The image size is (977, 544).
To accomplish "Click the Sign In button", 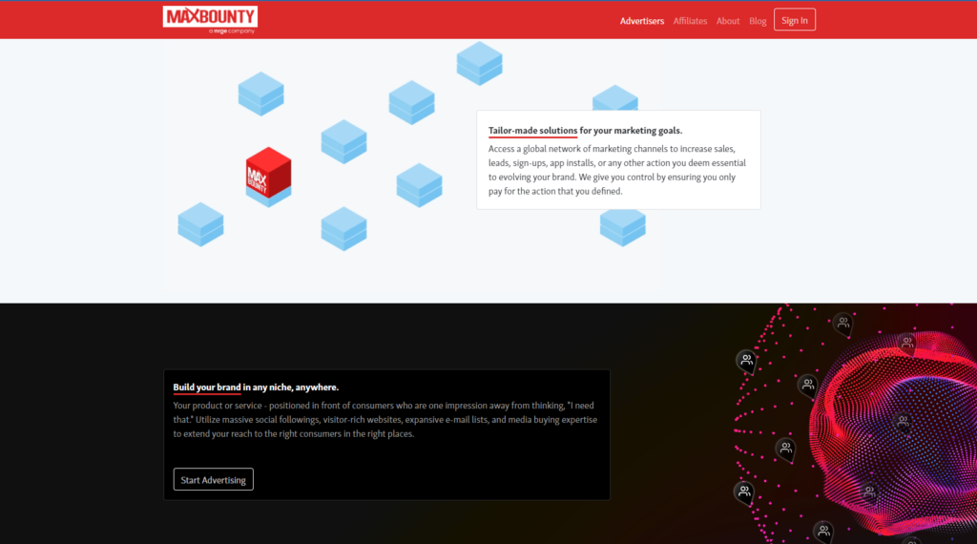I will click(795, 20).
